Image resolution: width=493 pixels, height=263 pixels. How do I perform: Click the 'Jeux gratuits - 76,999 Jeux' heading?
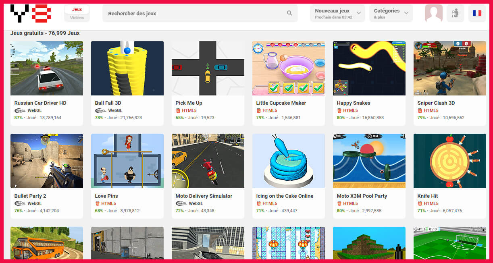[x=45, y=33]
